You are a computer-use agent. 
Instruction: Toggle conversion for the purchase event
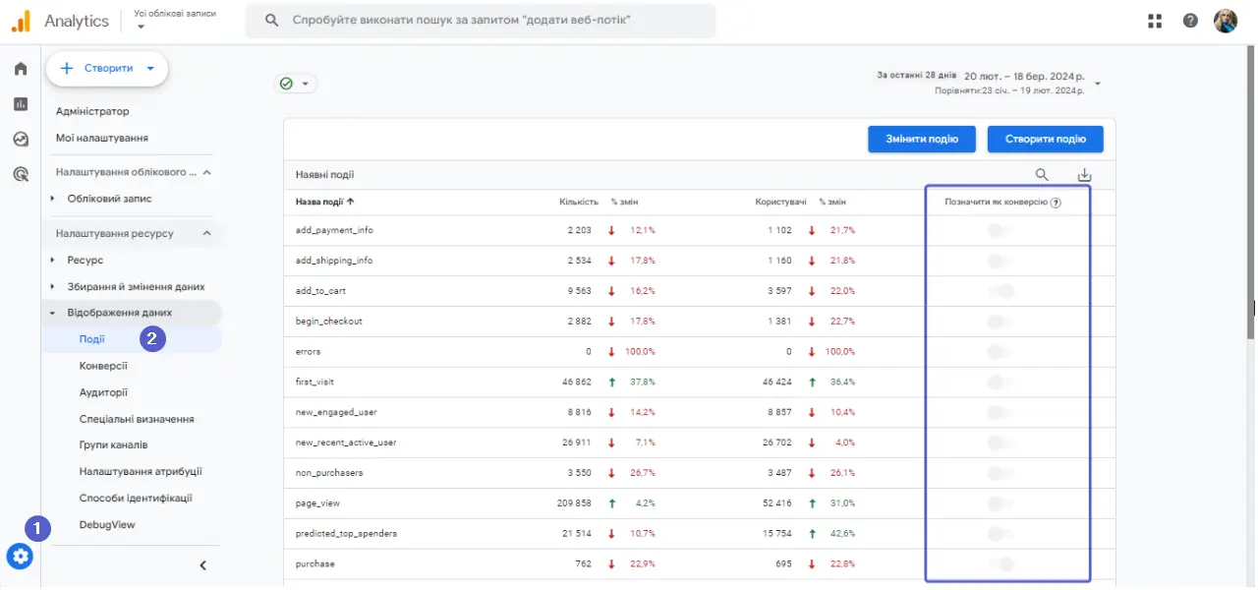tap(1001, 564)
